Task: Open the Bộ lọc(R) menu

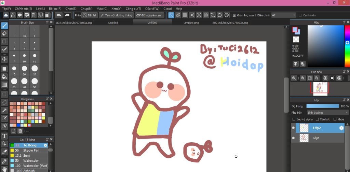Action: point(55,9)
